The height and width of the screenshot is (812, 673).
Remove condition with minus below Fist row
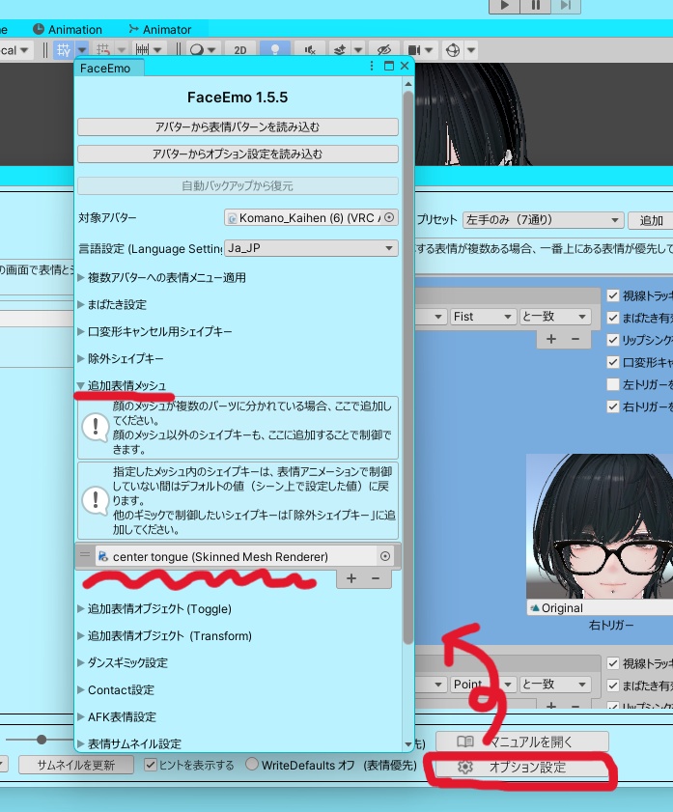pyautogui.click(x=575, y=339)
